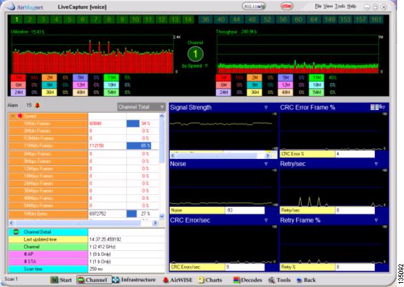Click right arrow of Signal Strength legend scrollbar
The image size is (404, 287).
tap(267, 156)
